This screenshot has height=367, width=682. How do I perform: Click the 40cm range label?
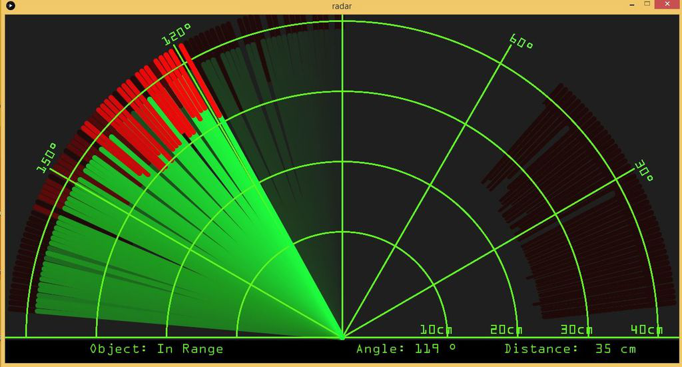(x=647, y=330)
